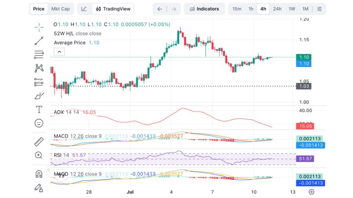Screen dimensions: 353x198
Task: Select the XABCD pattern tool
Action: tap(39, 68)
